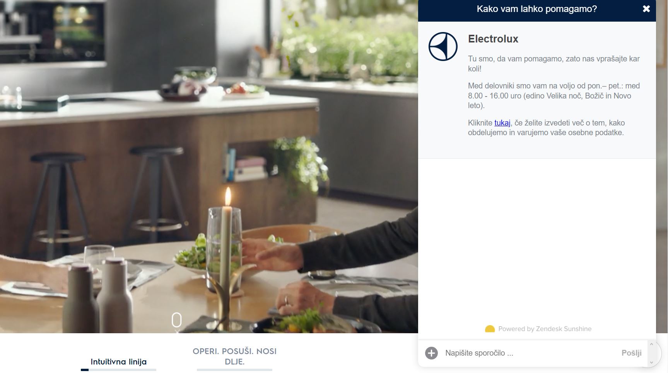Select the 'Intuitivna linija' slide tab
This screenshot has width=668, height=373.
[x=118, y=362]
